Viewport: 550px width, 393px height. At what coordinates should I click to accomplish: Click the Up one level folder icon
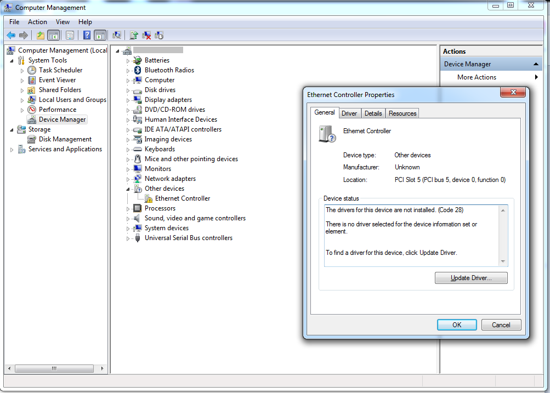(x=41, y=35)
